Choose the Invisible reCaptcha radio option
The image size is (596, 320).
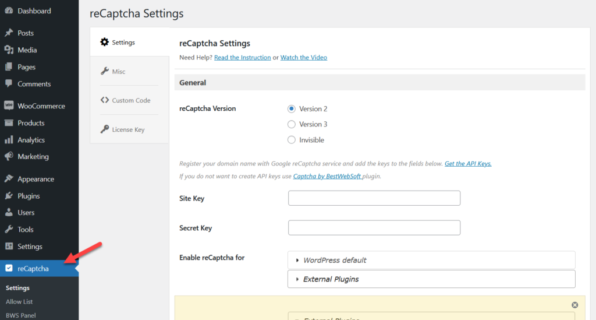[291, 140]
